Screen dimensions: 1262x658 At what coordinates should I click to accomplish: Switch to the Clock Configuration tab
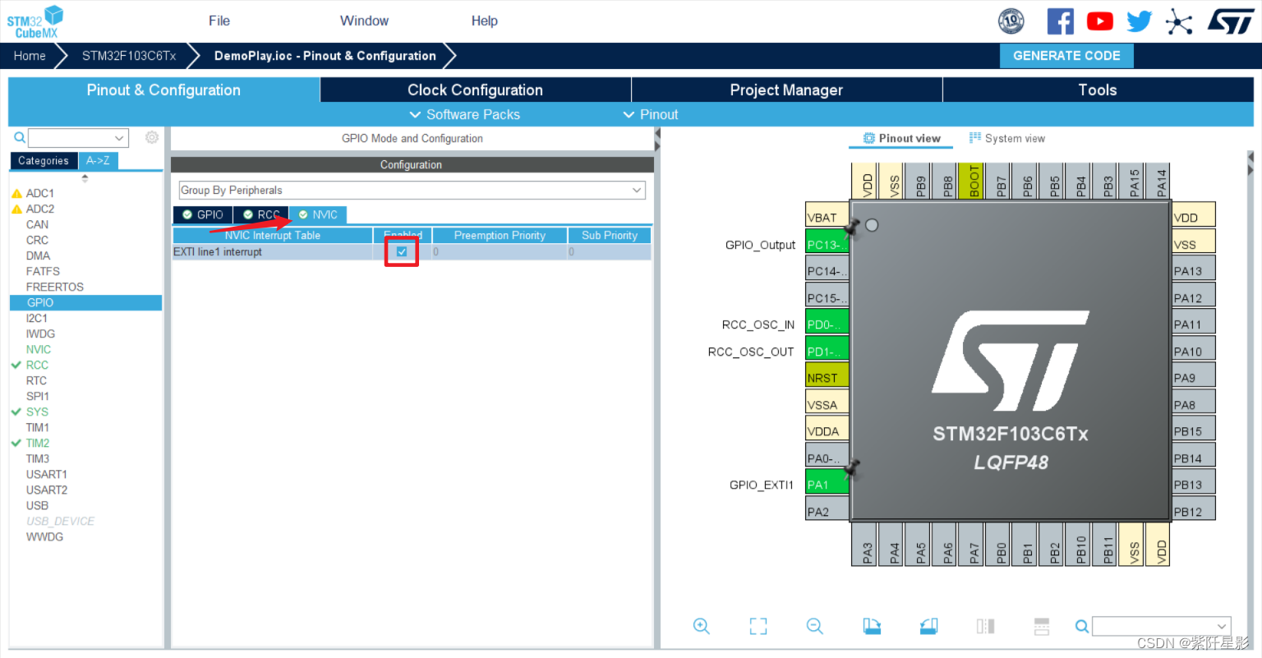pyautogui.click(x=474, y=90)
